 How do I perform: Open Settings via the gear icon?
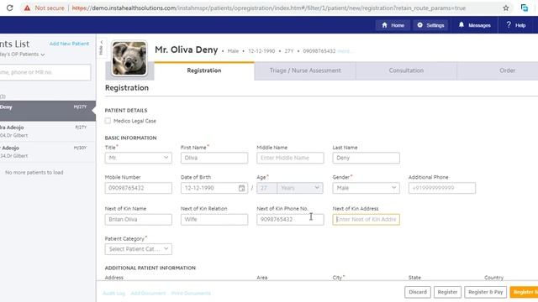(419, 25)
